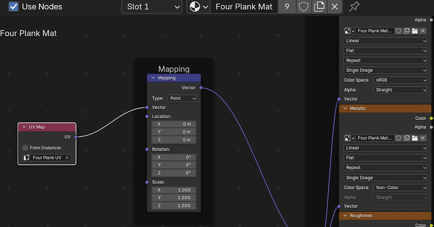The image size is (434, 227).
Task: Toggle fake user on the Metallic node image
Action: point(399,138)
